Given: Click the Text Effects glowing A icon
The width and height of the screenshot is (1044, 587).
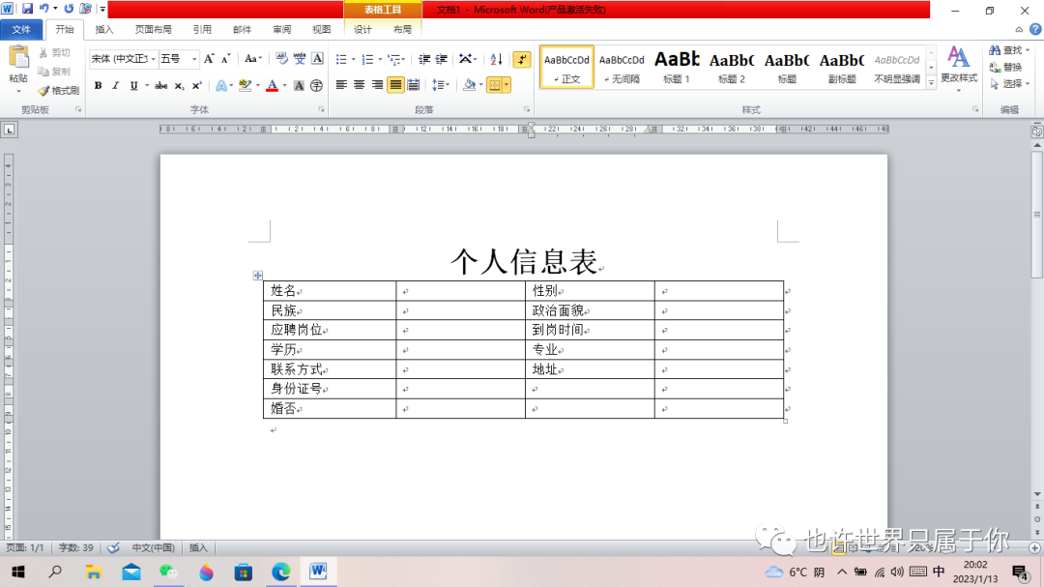Looking at the screenshot, I should coord(221,85).
